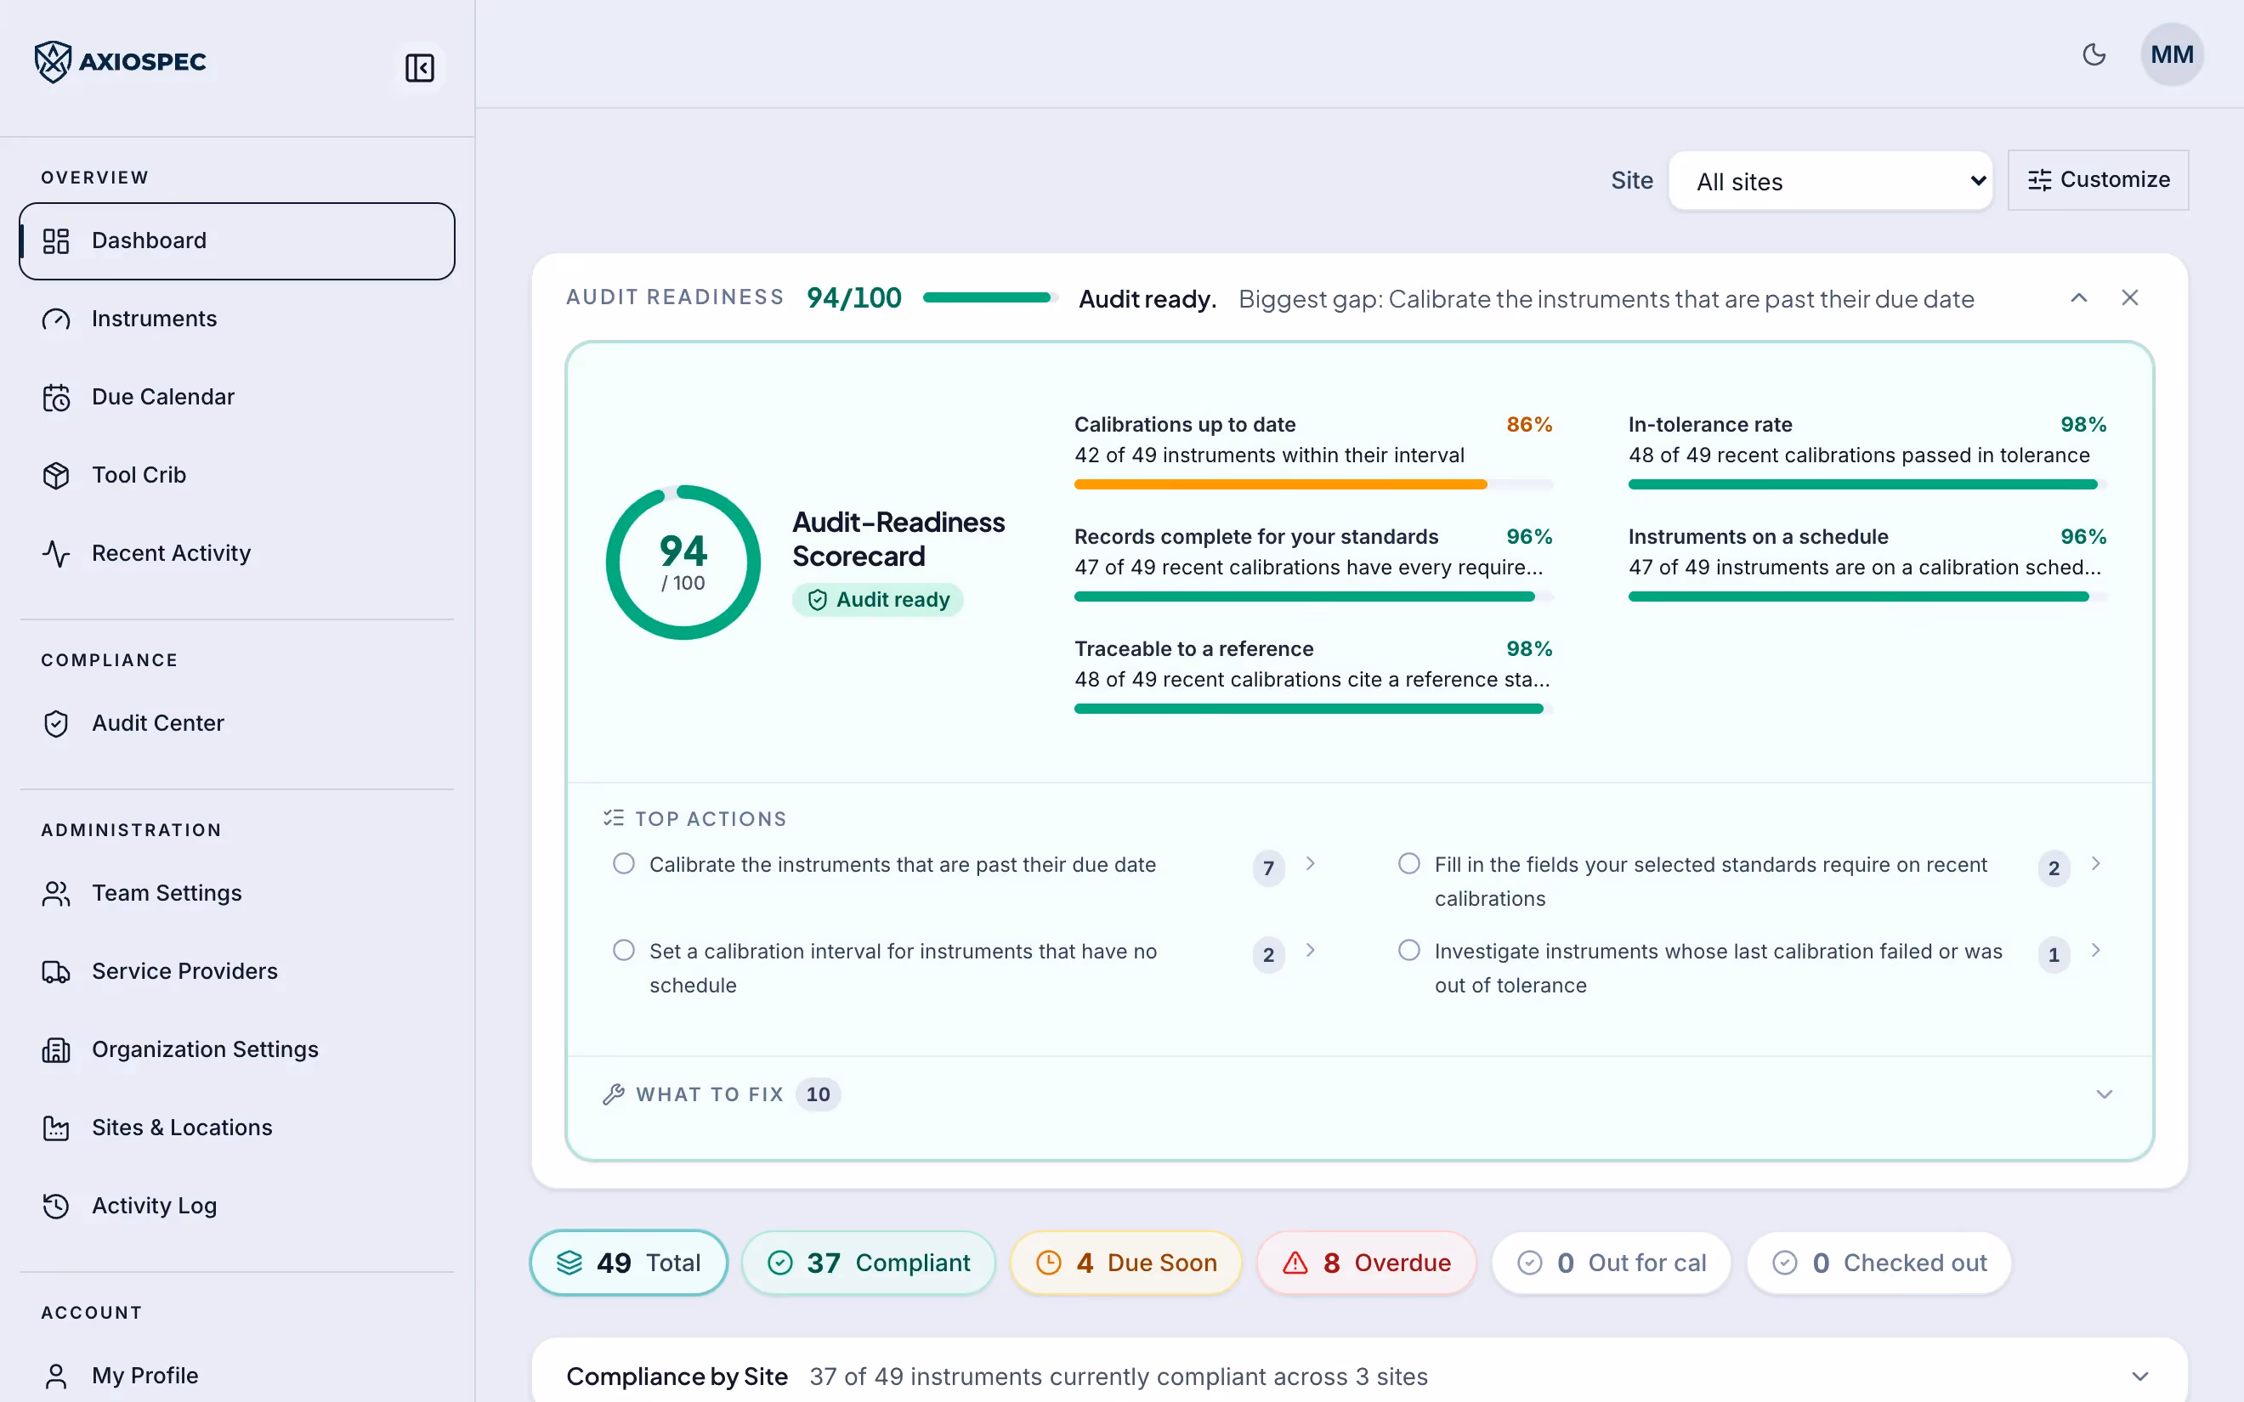
Task: Click the Team Settings people icon
Action: [57, 893]
